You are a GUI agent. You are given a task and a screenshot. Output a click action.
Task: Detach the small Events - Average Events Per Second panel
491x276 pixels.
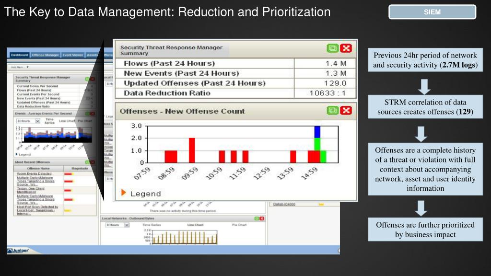point(88,114)
